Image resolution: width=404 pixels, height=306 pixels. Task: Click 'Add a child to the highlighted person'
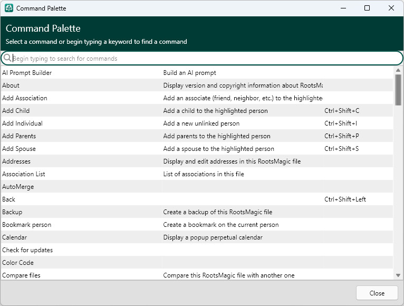pos(215,111)
